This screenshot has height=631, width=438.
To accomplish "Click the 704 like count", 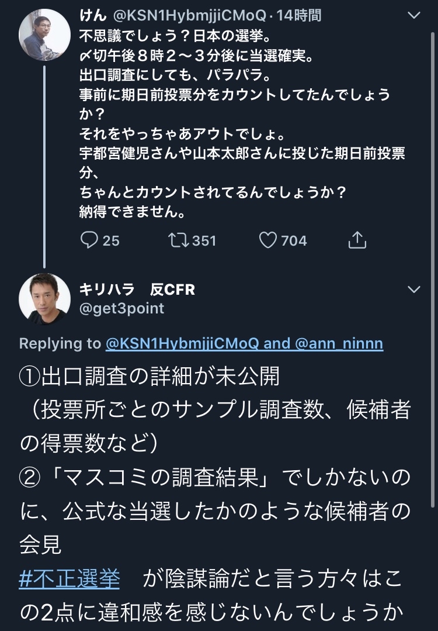I will pos(294,240).
